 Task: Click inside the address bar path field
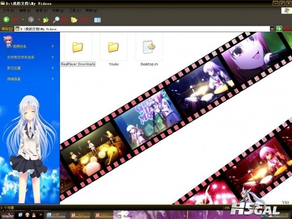coord(142,29)
